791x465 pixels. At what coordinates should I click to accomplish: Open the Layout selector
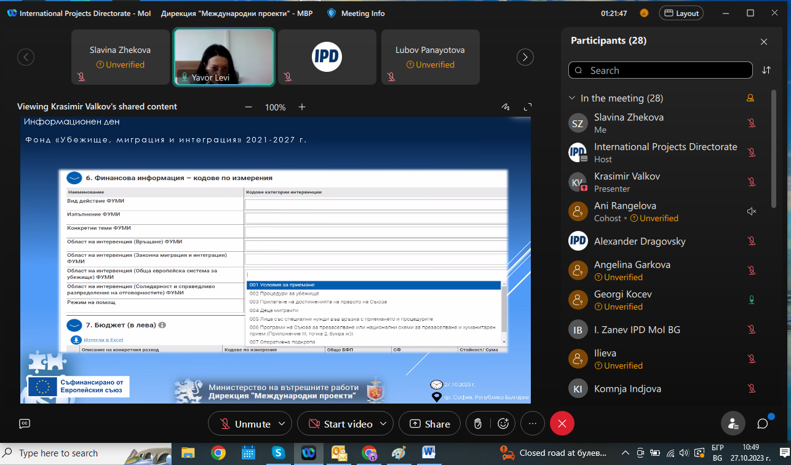pos(681,13)
